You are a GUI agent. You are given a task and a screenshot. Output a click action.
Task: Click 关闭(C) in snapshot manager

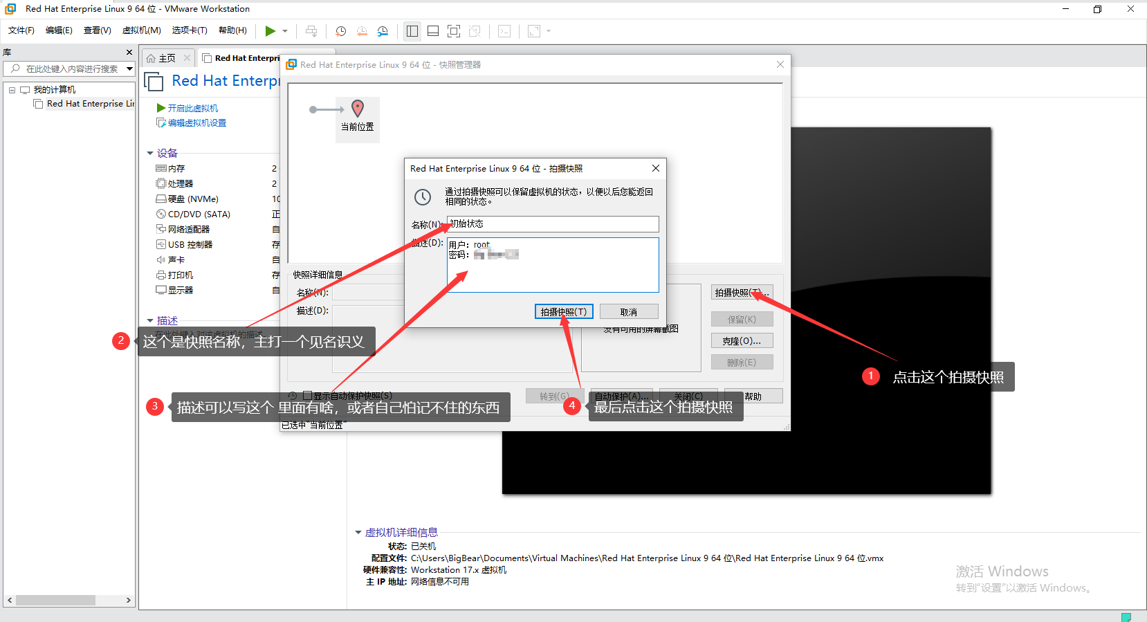[x=688, y=396]
